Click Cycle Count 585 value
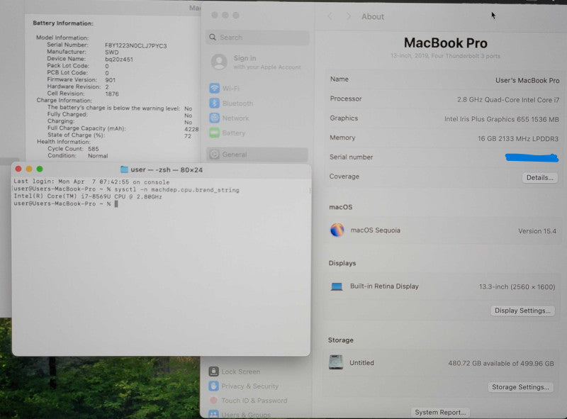The image size is (567, 419). [x=94, y=149]
